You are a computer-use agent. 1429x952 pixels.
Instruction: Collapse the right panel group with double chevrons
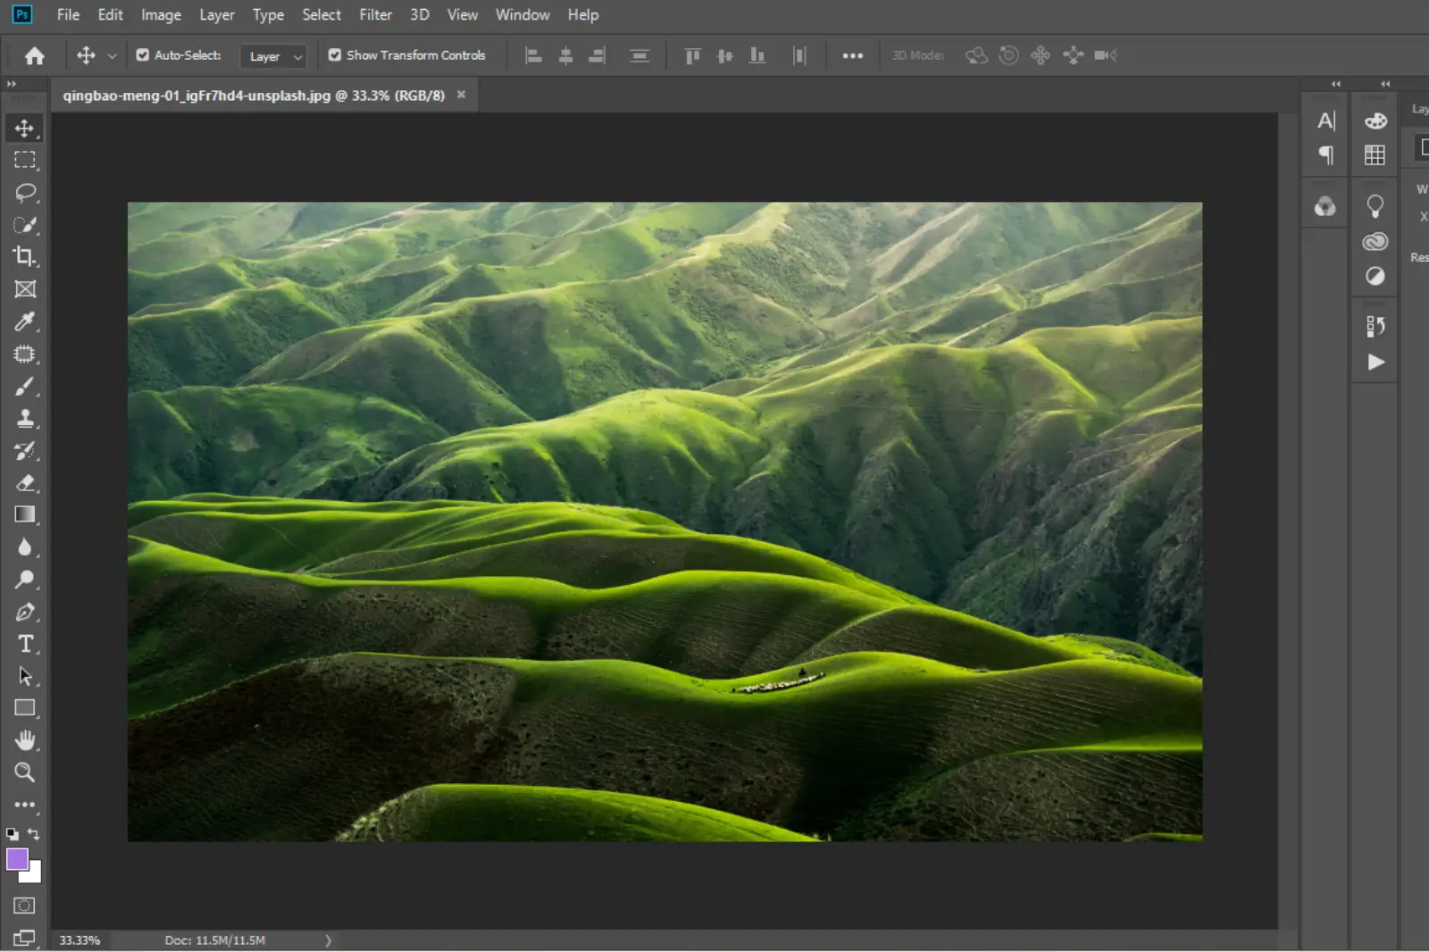1385,83
